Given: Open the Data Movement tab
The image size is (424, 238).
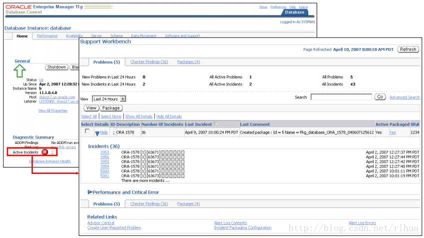Looking at the screenshot, I should (144, 35).
